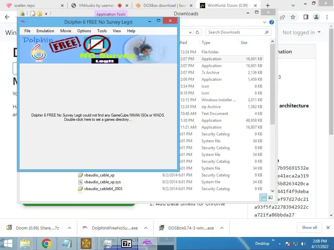Viewport: 334px width, 250px height.
Task: Click the Dolphin title bar icon
Action: coord(23,21)
